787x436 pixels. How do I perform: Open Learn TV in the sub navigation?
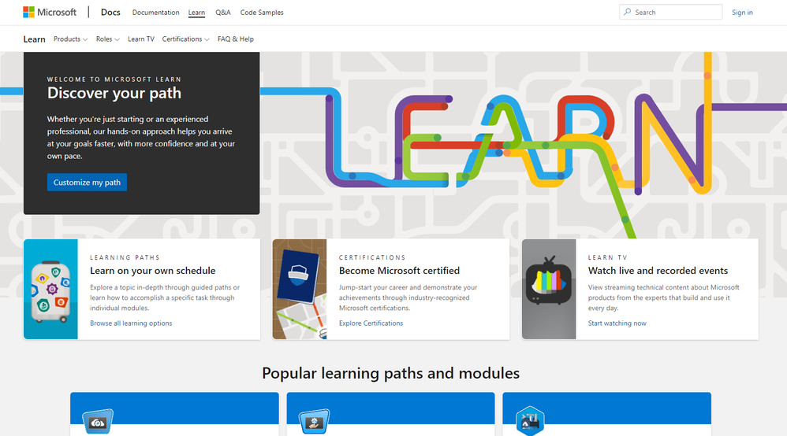(141, 39)
